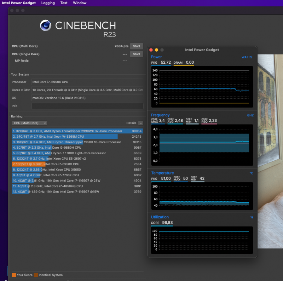The height and width of the screenshot is (281, 283).
Task: Click the WATTS unit label
Action: pos(247,57)
